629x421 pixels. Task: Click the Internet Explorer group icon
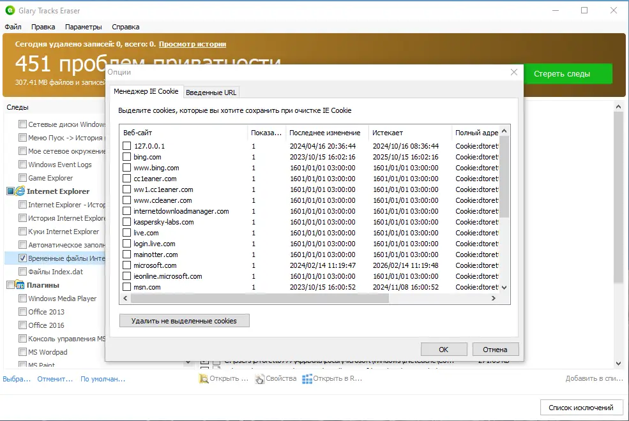pos(20,191)
